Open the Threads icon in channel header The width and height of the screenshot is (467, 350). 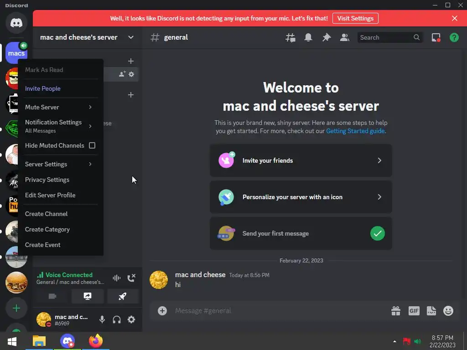(291, 37)
